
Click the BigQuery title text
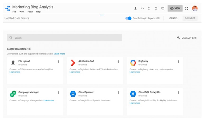pyautogui.click(x=143, y=61)
